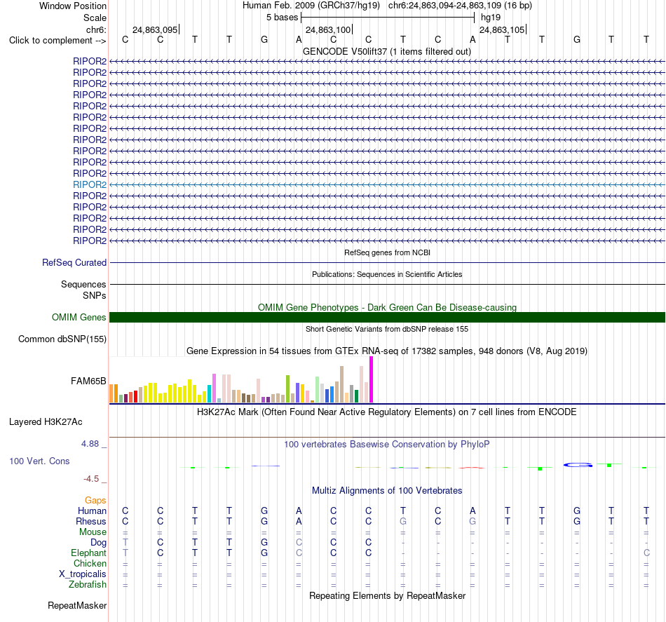The height and width of the screenshot is (622, 666).
Task: Click 'Short Genetic Variants from dbSNP release 155'
Action: coord(387,329)
